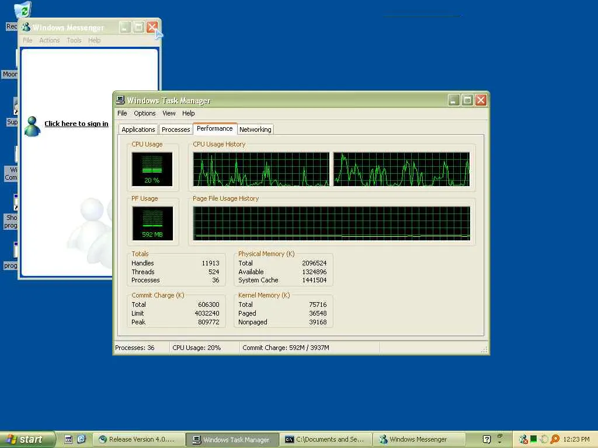Click the help question mark taskbar icon

(x=486, y=439)
